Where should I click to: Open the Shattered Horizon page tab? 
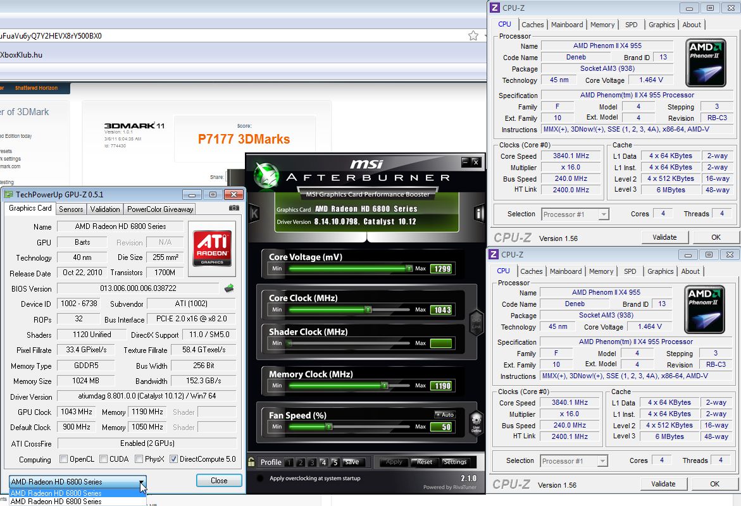[x=37, y=88]
